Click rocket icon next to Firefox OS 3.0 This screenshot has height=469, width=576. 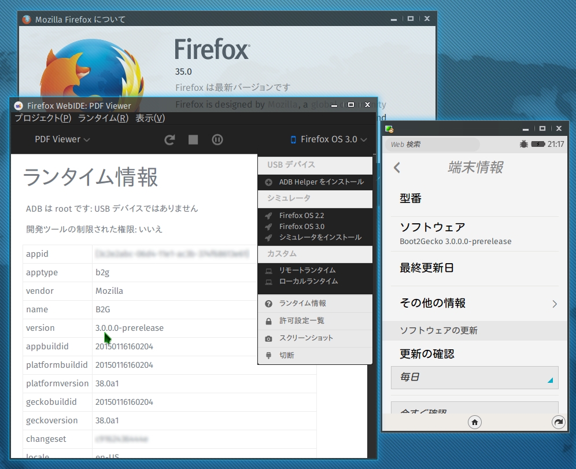click(268, 227)
